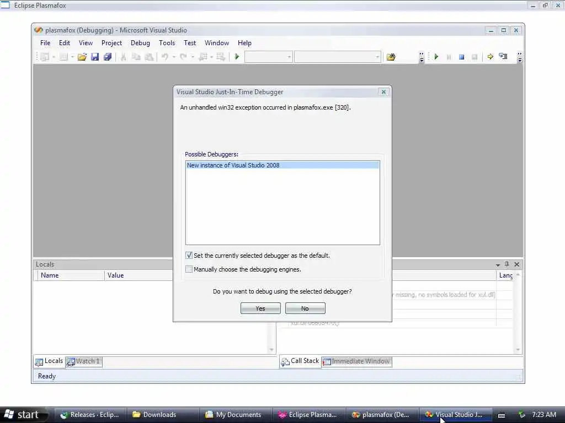Click the Paste toolbar icon
The image size is (565, 423).
click(149, 57)
